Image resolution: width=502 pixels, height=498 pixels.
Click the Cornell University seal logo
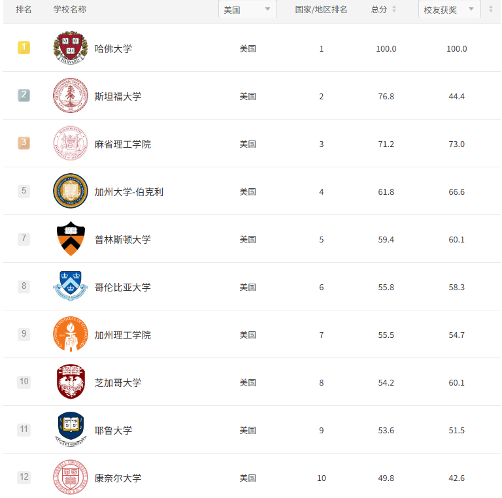point(71,477)
